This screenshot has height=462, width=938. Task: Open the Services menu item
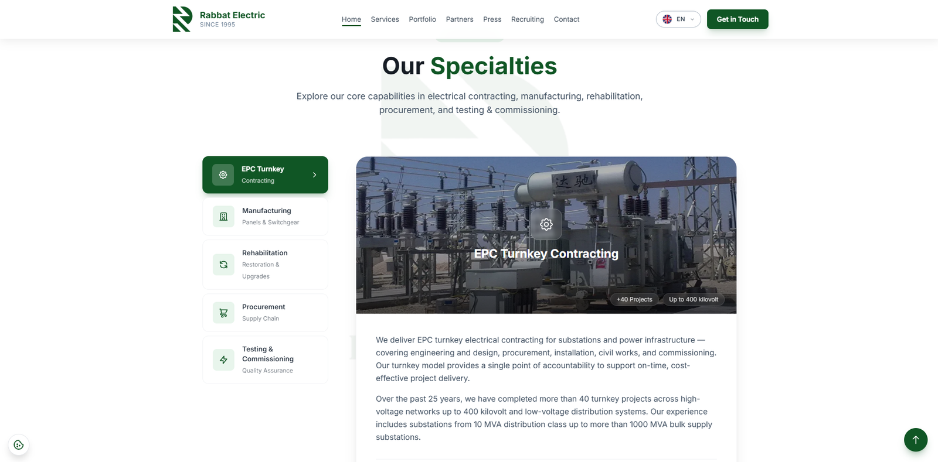pyautogui.click(x=385, y=19)
